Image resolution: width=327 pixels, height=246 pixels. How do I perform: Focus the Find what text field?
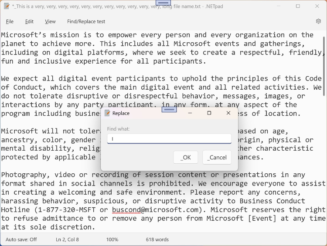tap(169, 139)
